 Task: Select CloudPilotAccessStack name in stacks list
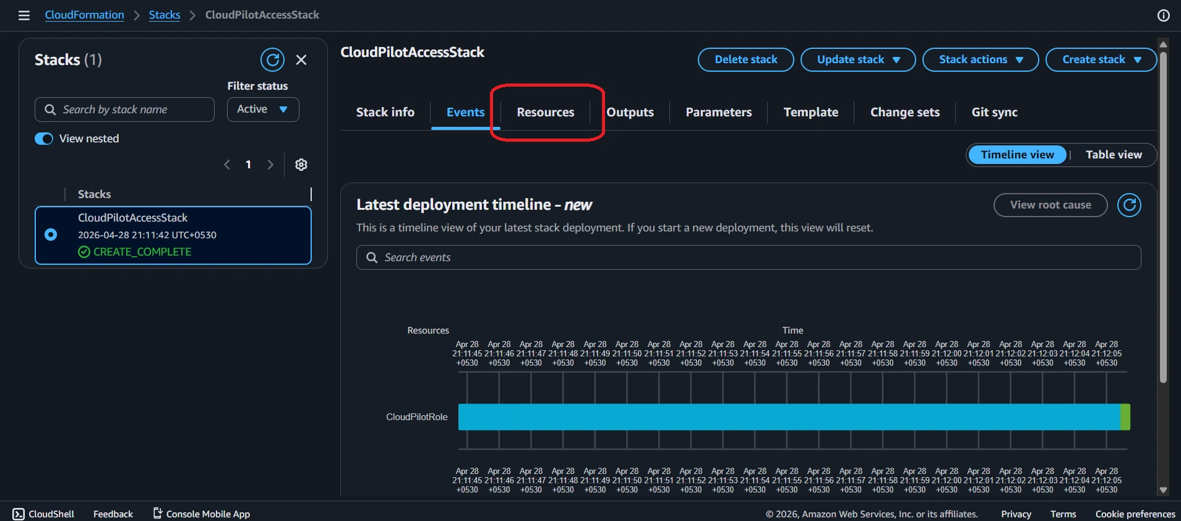(132, 218)
